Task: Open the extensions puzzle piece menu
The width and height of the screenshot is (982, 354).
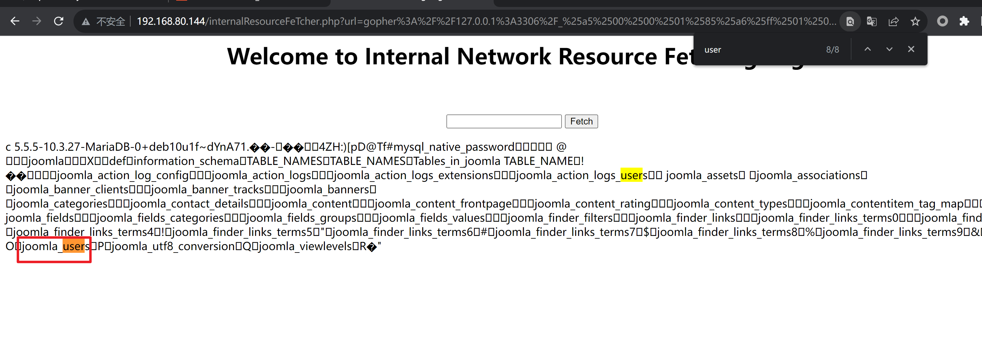Action: (x=964, y=21)
